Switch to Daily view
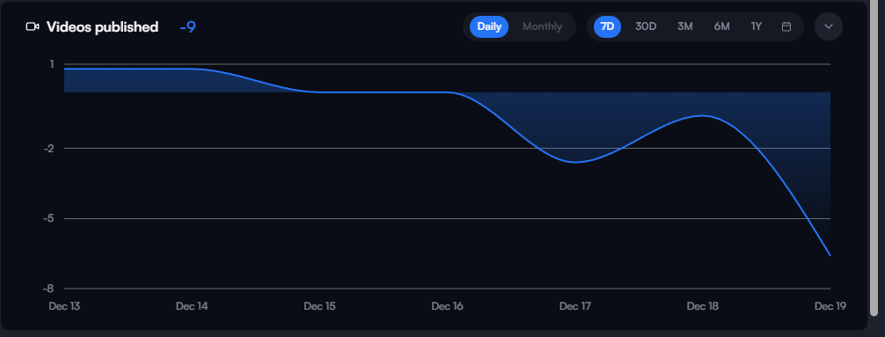The height and width of the screenshot is (337, 885). [x=489, y=26]
